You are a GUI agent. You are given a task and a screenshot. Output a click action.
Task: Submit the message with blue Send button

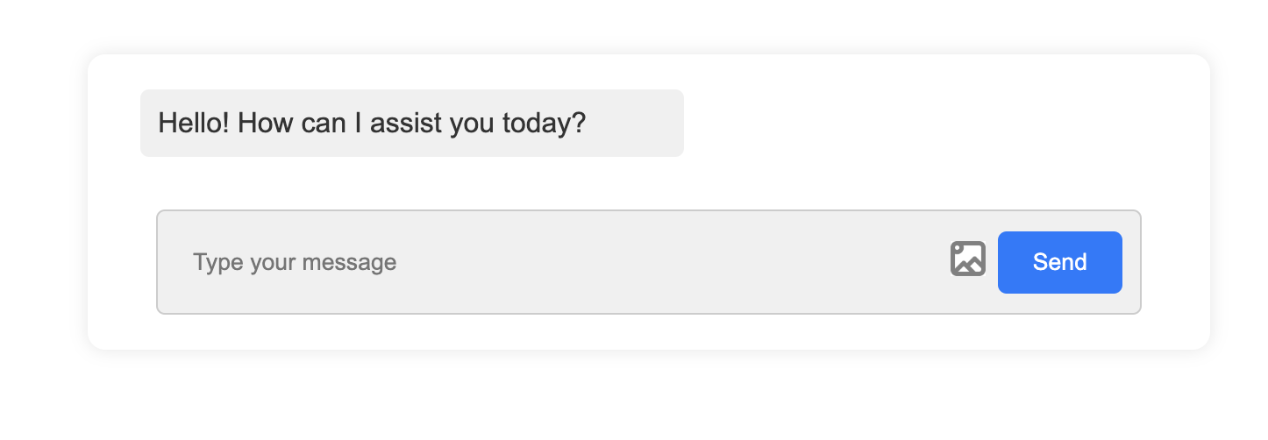pyautogui.click(x=1059, y=262)
